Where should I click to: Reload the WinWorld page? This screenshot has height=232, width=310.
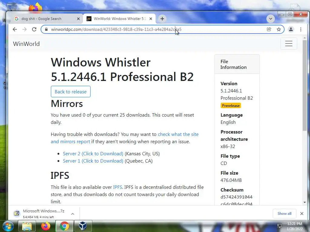(x=34, y=29)
